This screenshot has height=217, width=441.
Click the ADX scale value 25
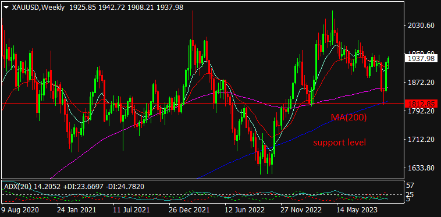click(x=410, y=194)
